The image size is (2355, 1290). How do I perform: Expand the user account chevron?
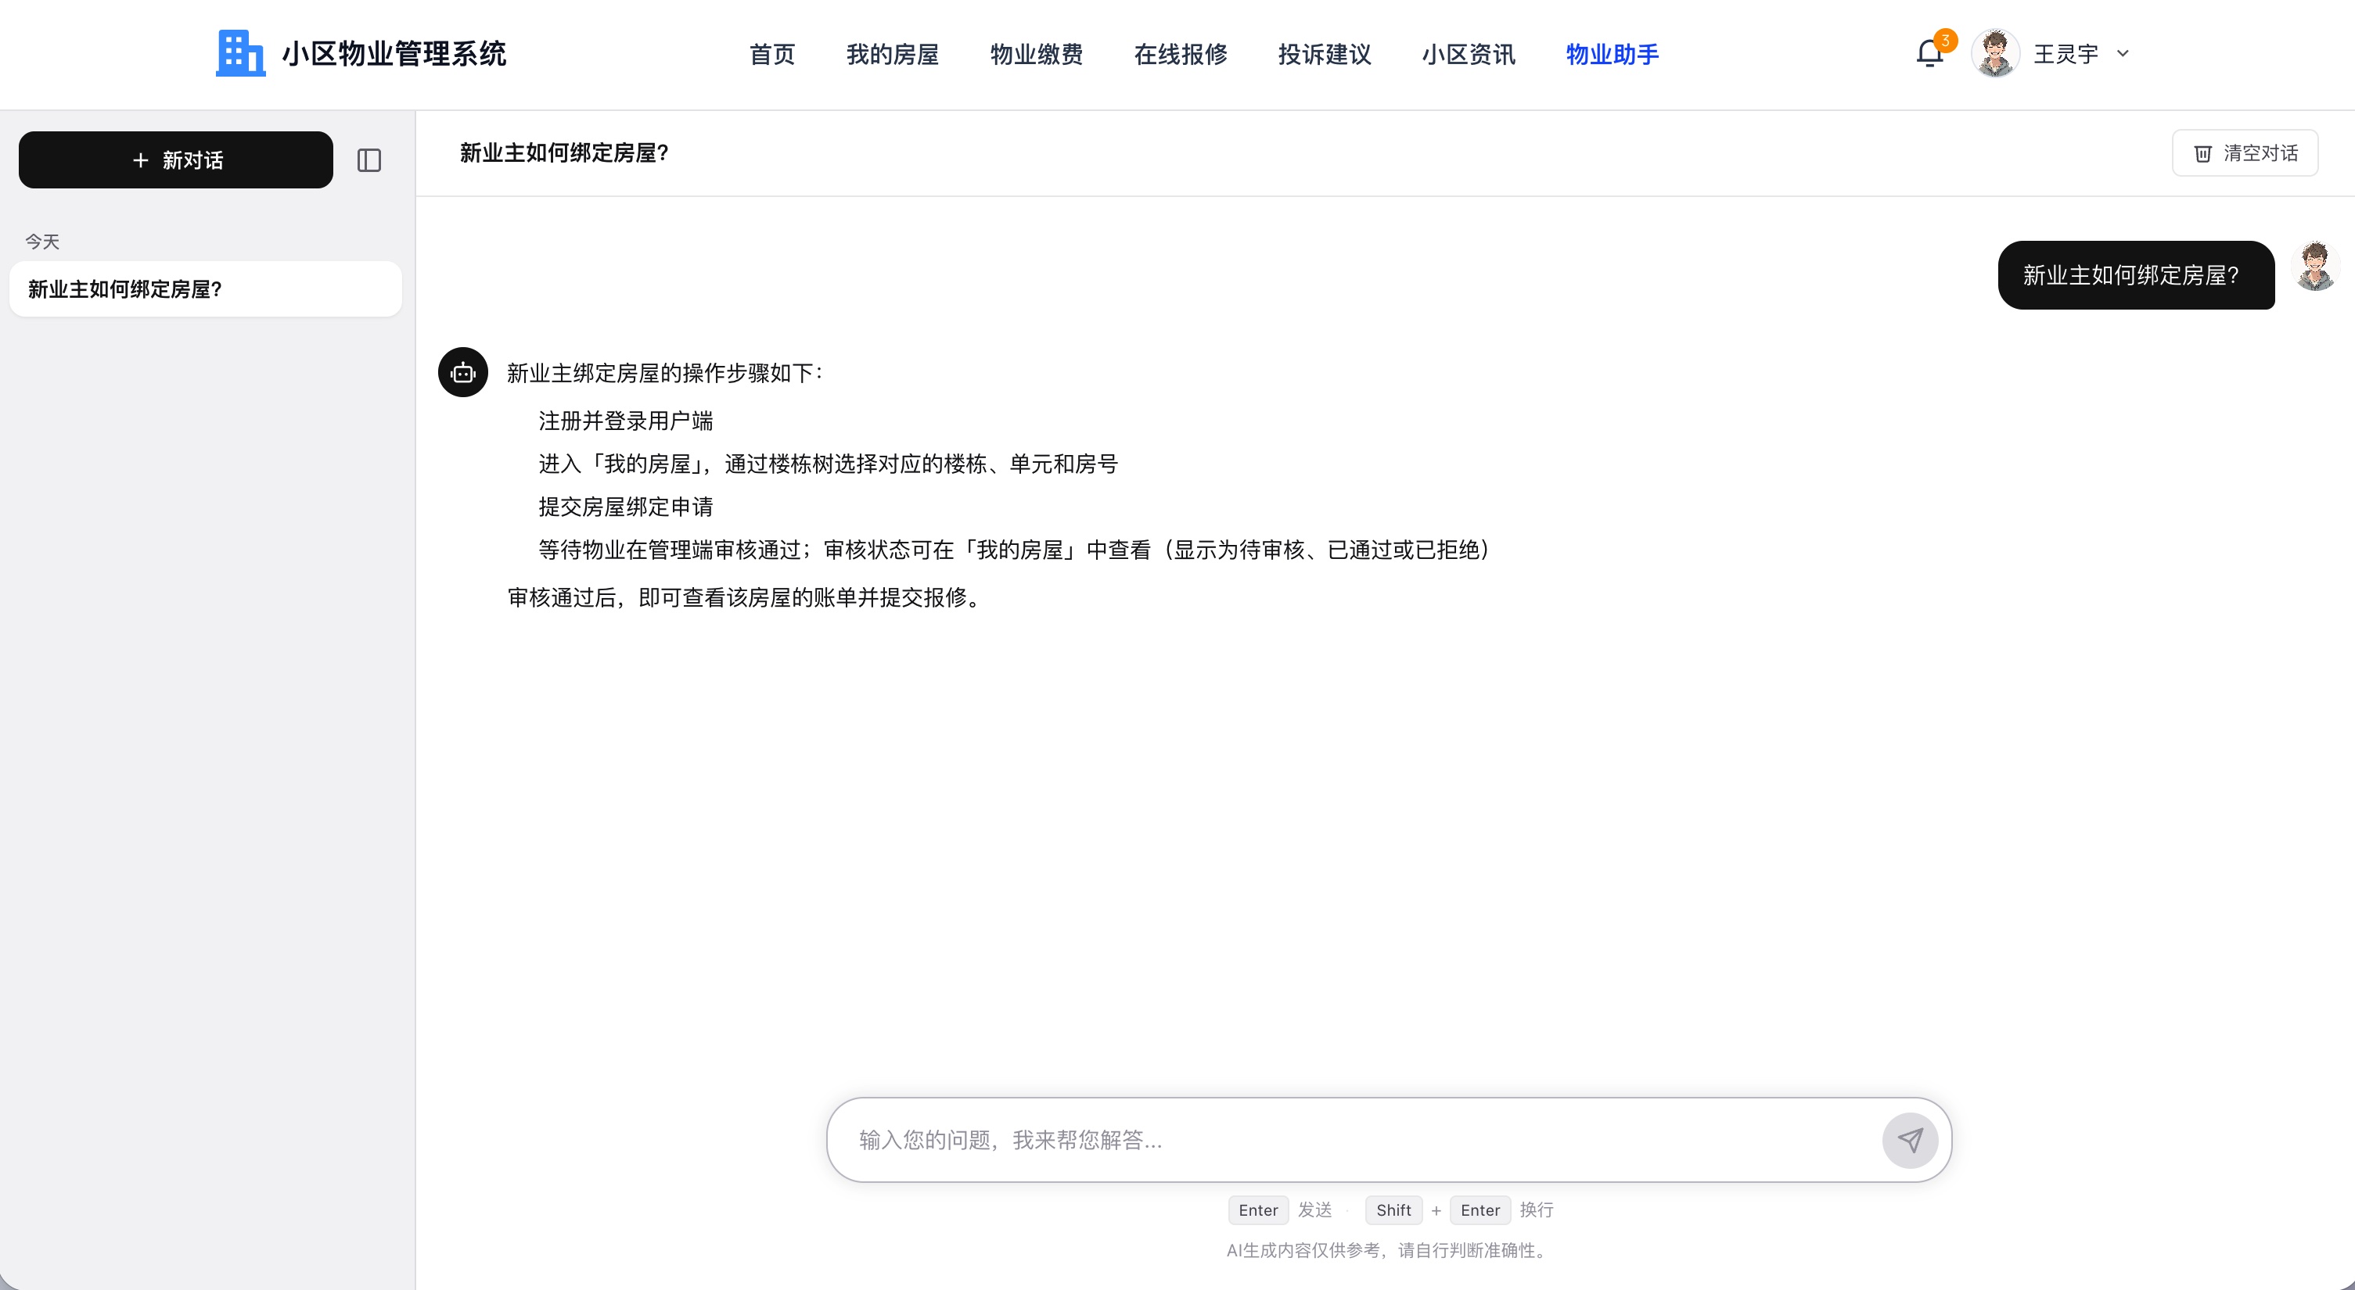(x=2123, y=54)
